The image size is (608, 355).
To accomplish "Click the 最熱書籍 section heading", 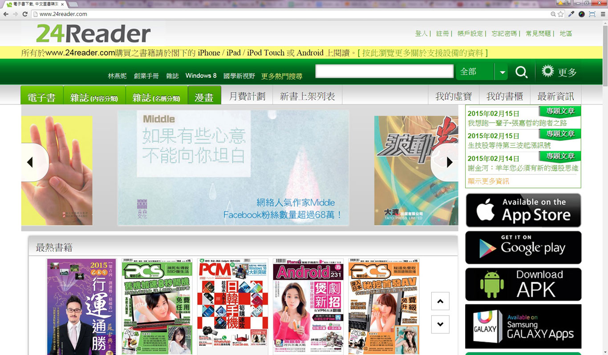I will tap(54, 247).
